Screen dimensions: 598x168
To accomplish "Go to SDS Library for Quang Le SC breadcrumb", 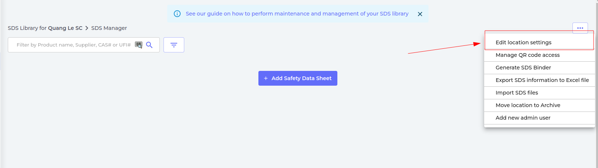I will pos(45,28).
